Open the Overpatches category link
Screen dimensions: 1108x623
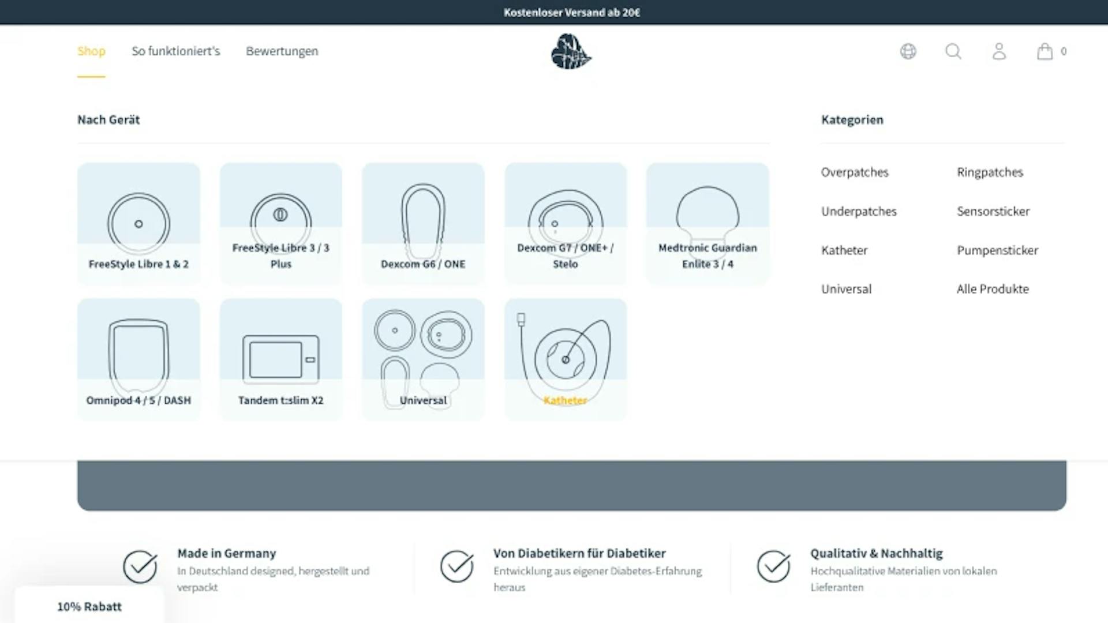855,172
